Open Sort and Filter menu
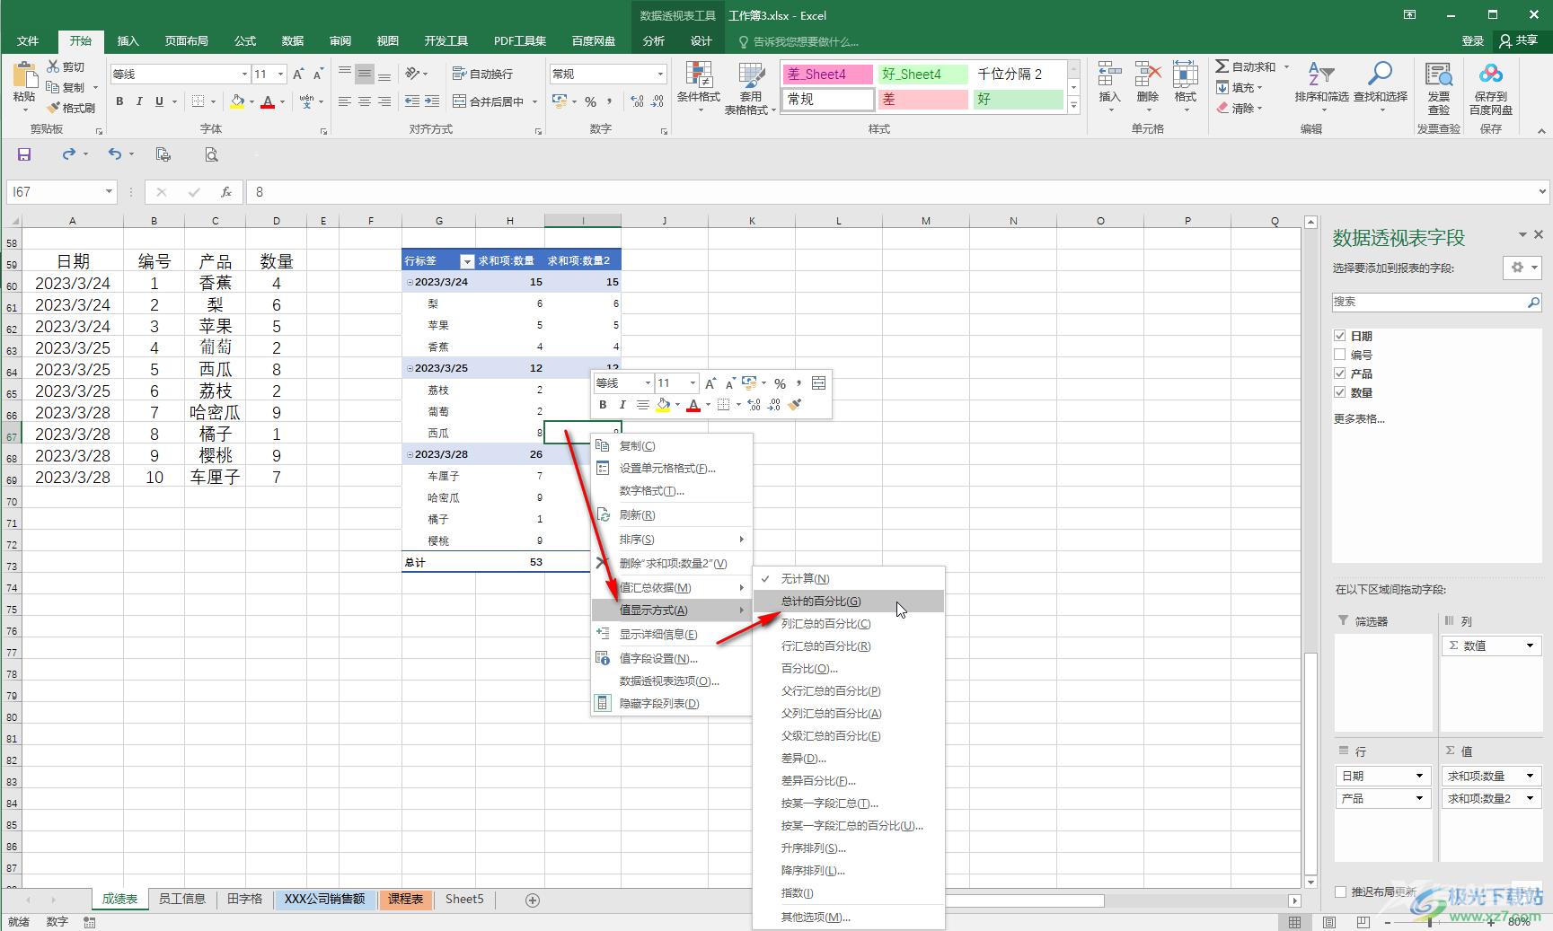Screen dimensions: 1553x931 (x=1321, y=85)
